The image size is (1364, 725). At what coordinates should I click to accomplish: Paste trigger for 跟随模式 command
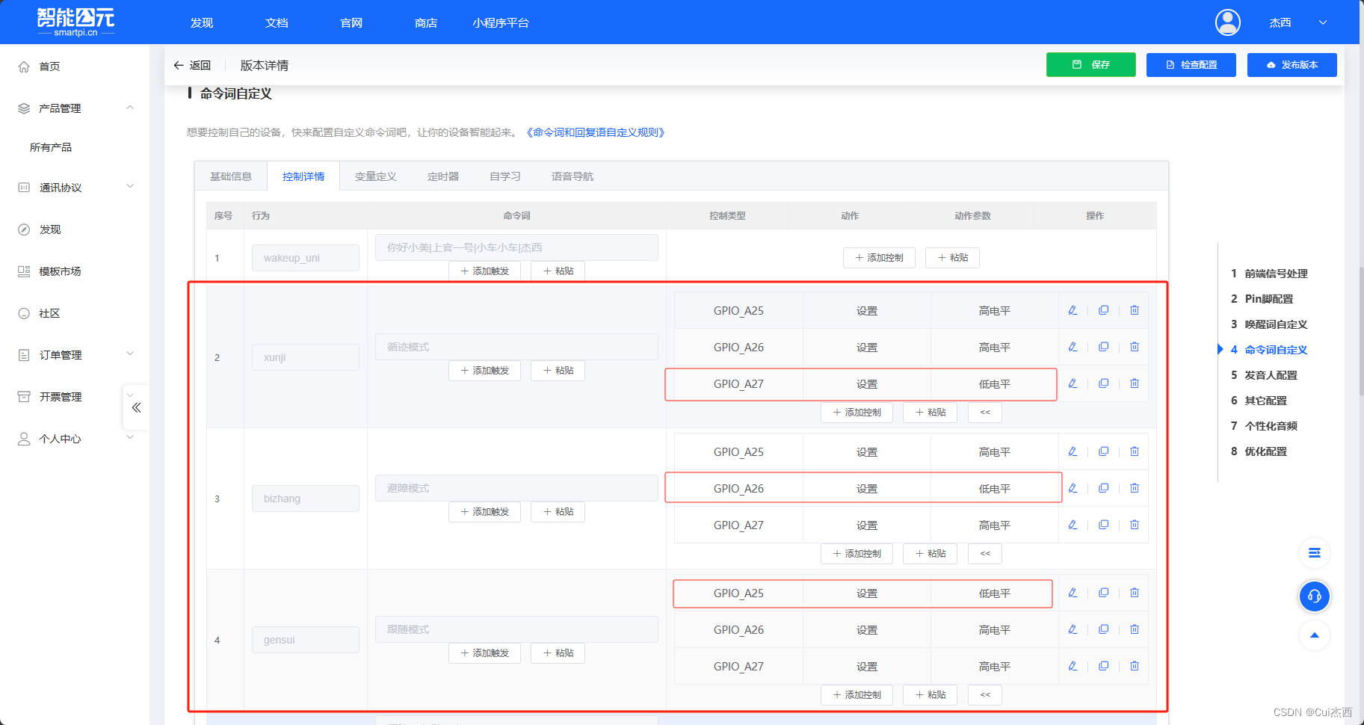(558, 653)
